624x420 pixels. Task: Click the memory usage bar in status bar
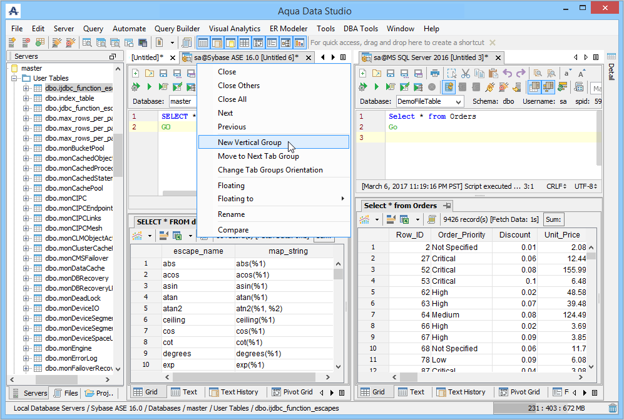click(x=549, y=408)
